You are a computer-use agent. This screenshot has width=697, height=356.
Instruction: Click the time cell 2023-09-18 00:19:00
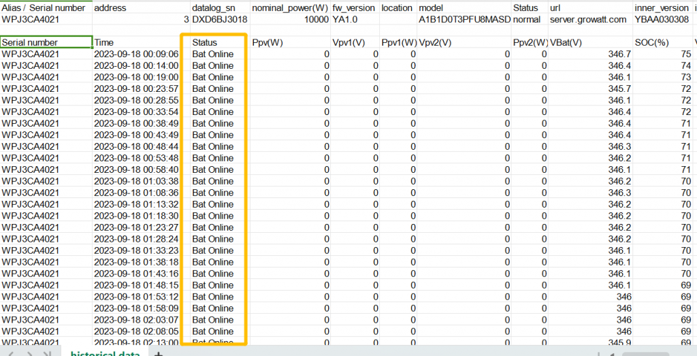[141, 78]
